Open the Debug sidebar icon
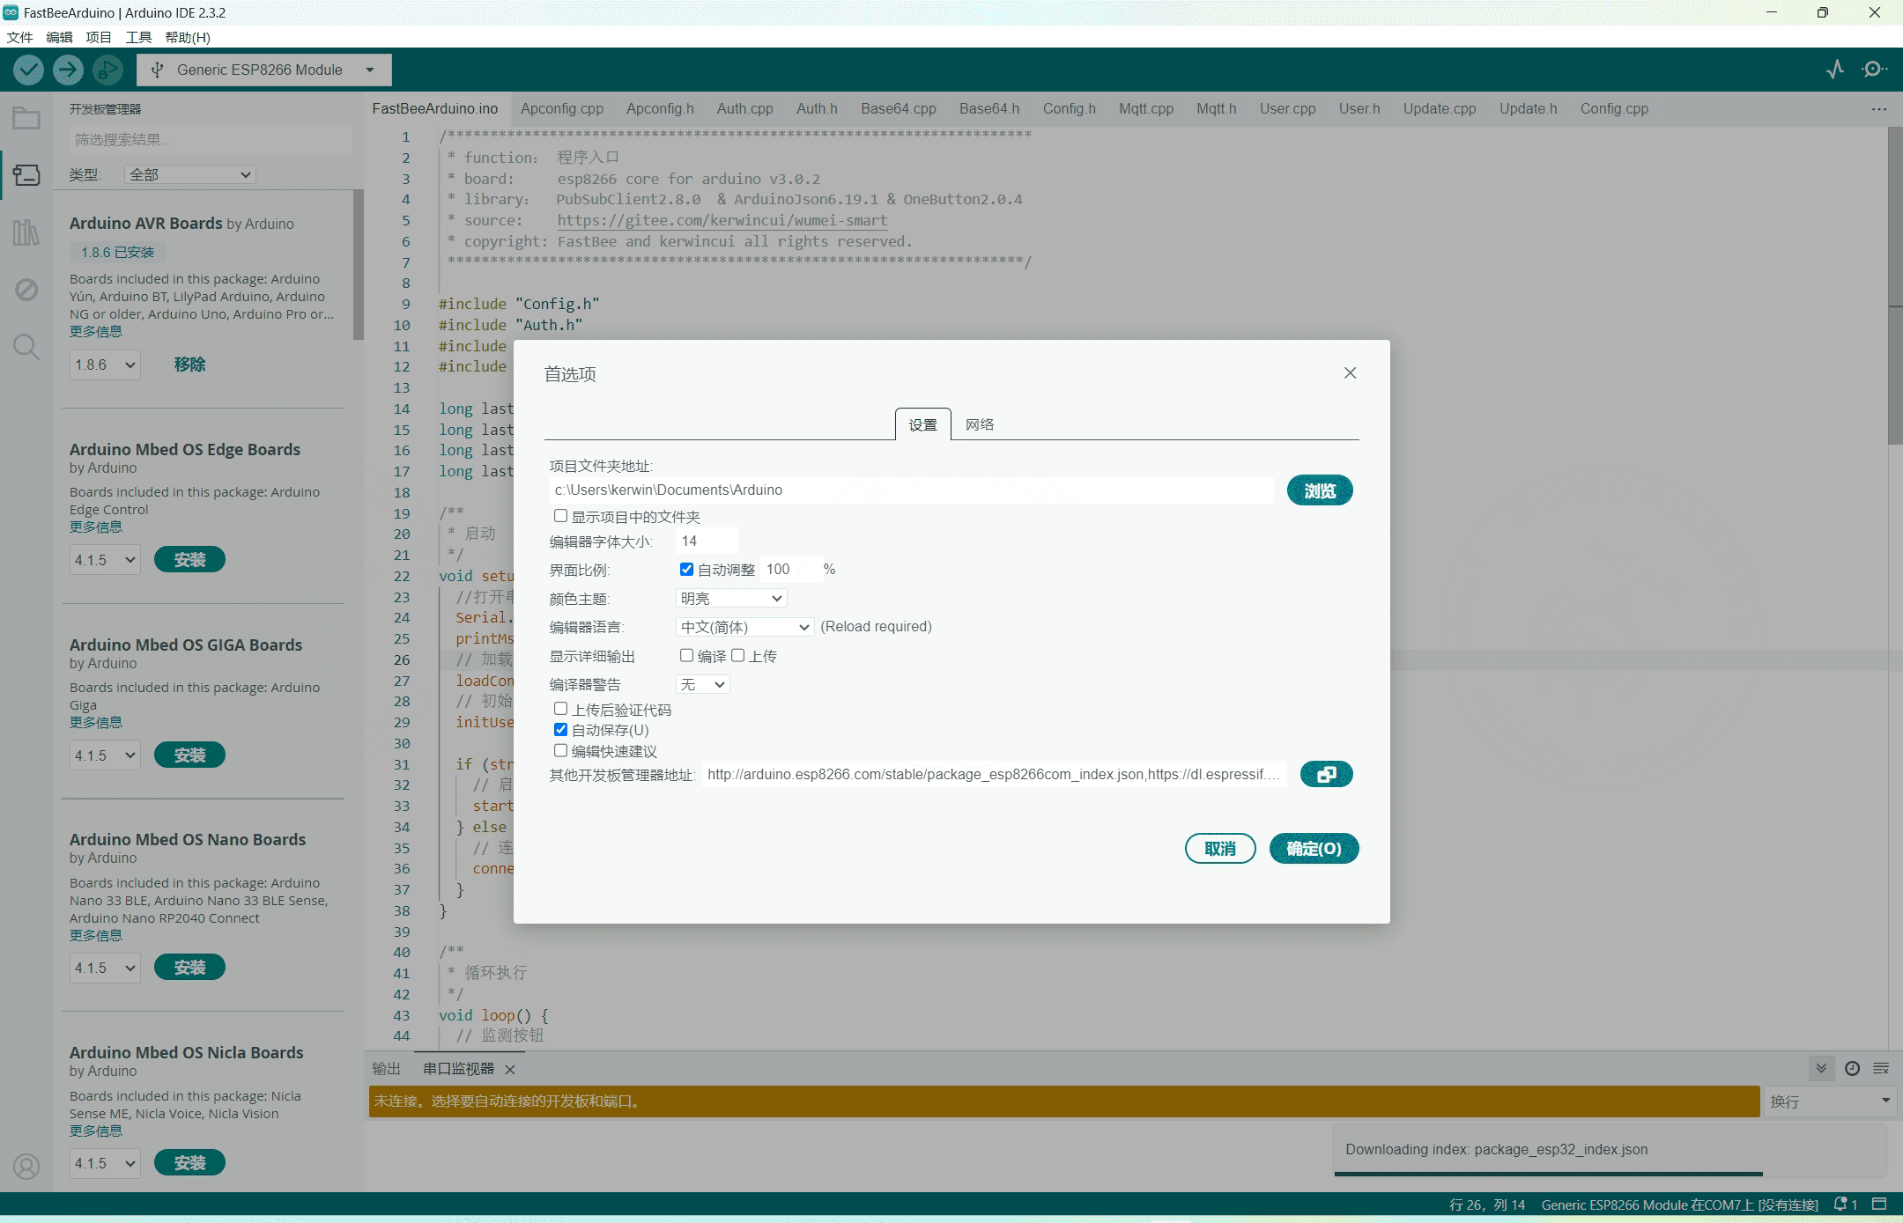 pyautogui.click(x=26, y=290)
